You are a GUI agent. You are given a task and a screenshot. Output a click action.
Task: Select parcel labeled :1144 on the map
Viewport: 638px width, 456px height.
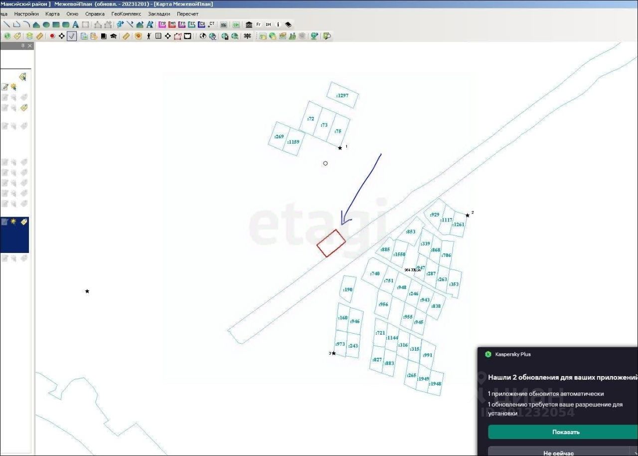point(392,338)
